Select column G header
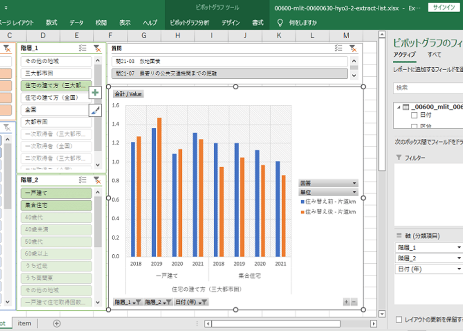Screen dimensions: 463x331 point(144,36)
